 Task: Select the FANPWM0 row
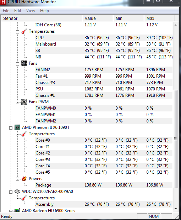104,108
